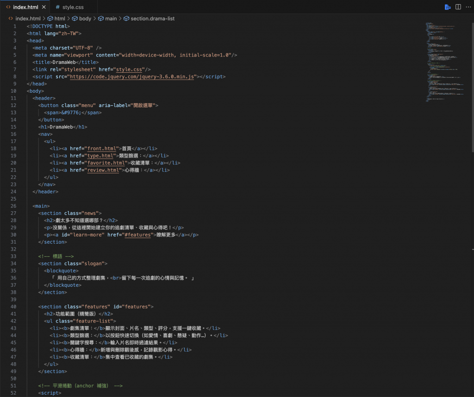Click the charset="UTF-8" attribute
The width and height of the screenshot is (474, 397).
[x=71, y=48]
